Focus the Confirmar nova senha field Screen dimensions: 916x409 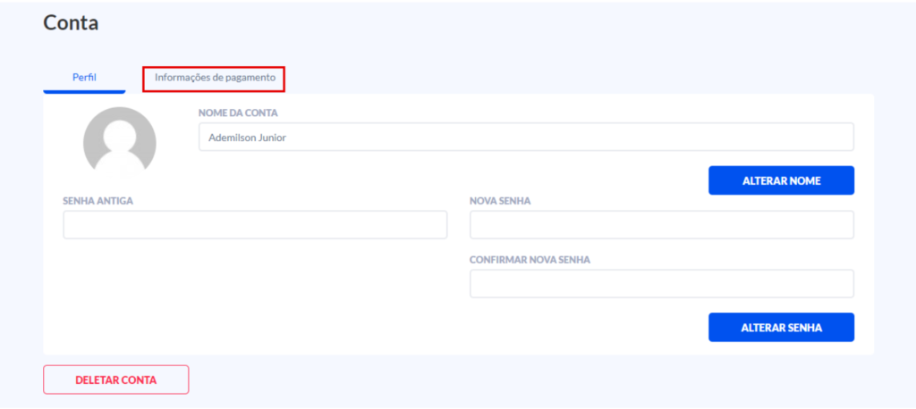(x=661, y=284)
